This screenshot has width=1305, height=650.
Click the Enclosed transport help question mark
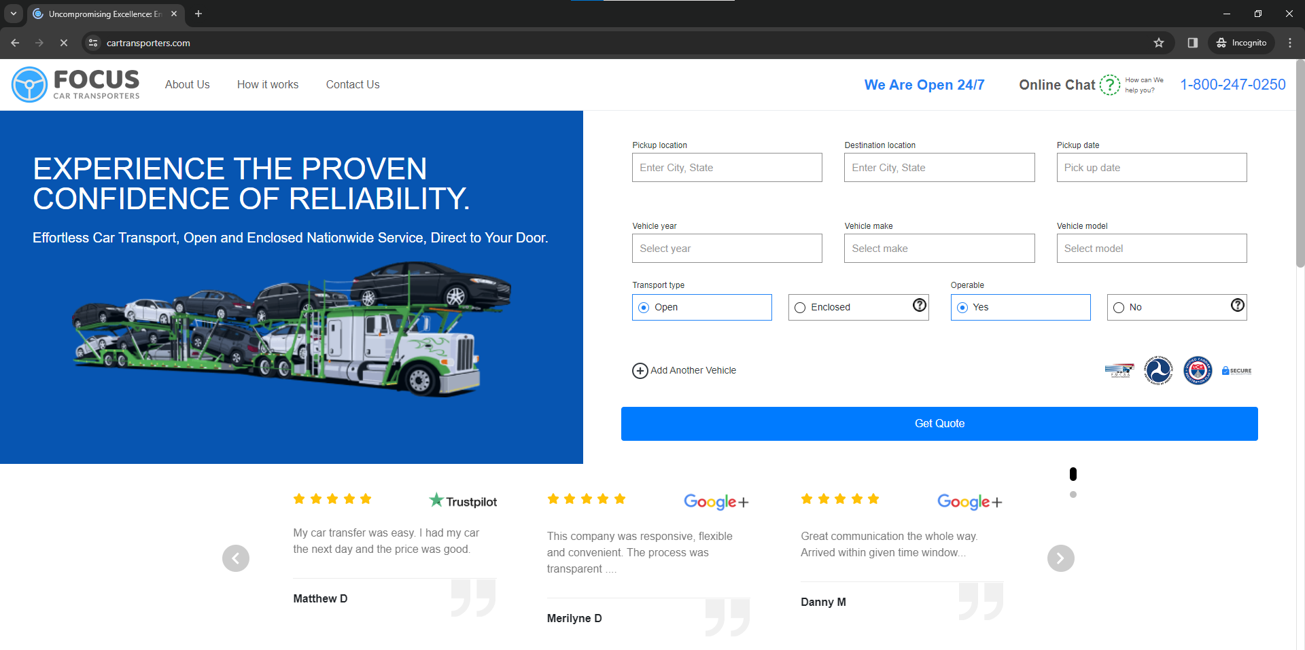point(920,306)
